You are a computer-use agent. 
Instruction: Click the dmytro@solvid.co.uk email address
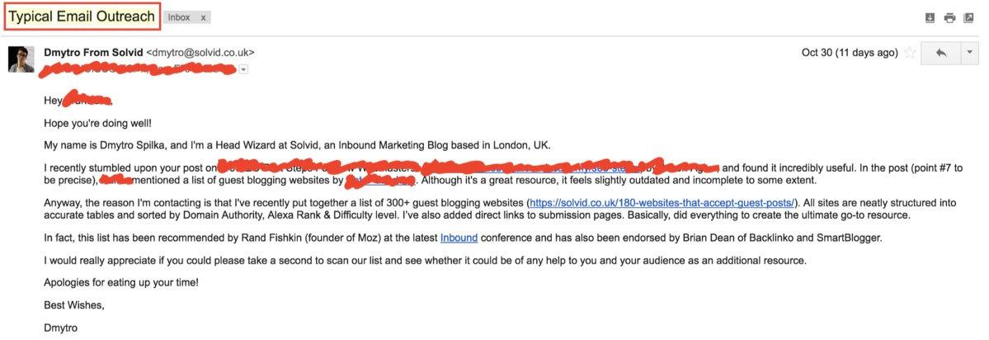[200, 53]
